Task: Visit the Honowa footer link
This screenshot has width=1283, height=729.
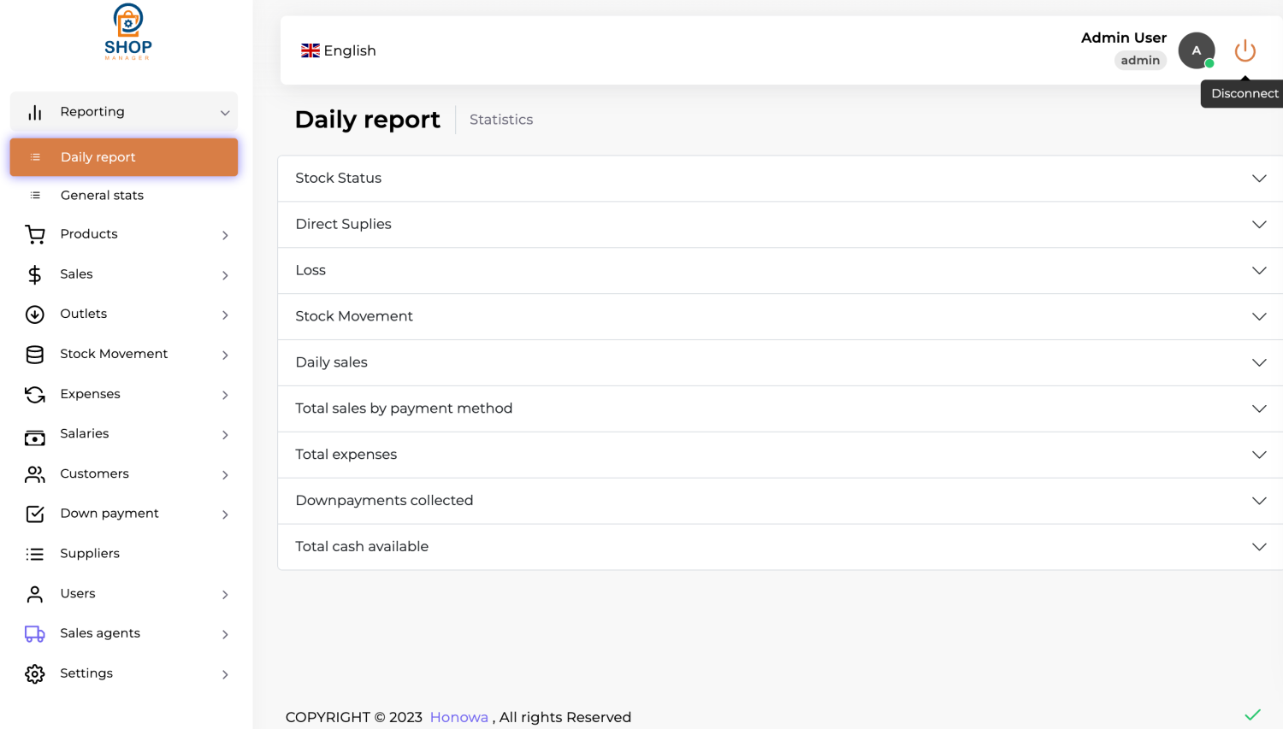Action: (458, 717)
